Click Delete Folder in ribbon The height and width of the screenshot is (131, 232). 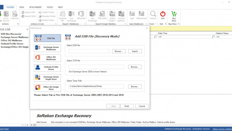click(x=46, y=20)
